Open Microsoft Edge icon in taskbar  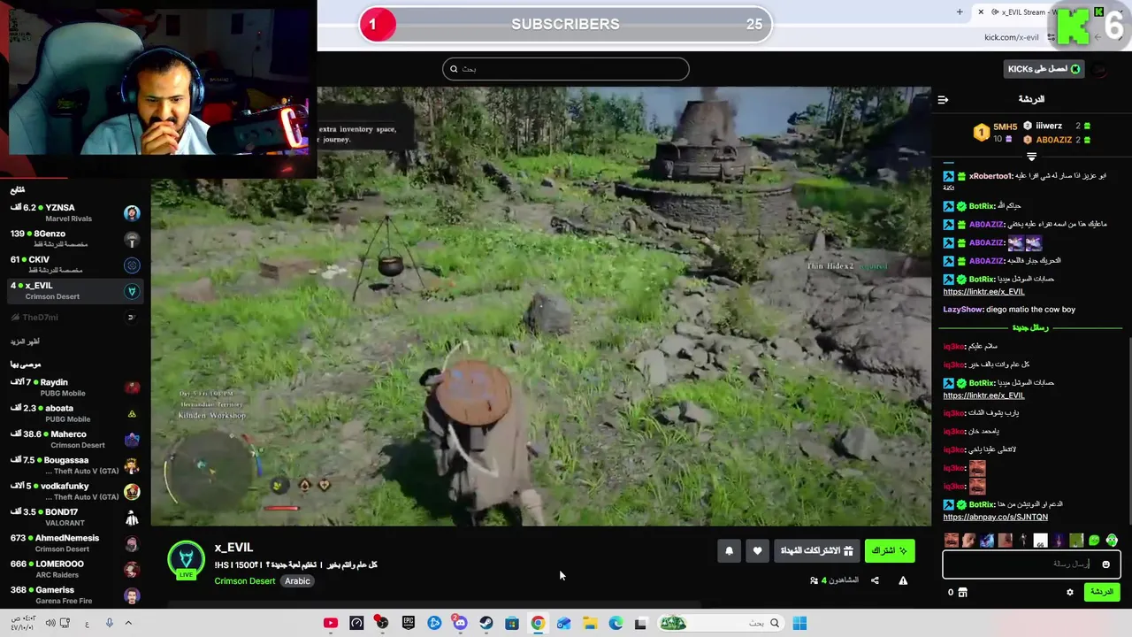(616, 623)
